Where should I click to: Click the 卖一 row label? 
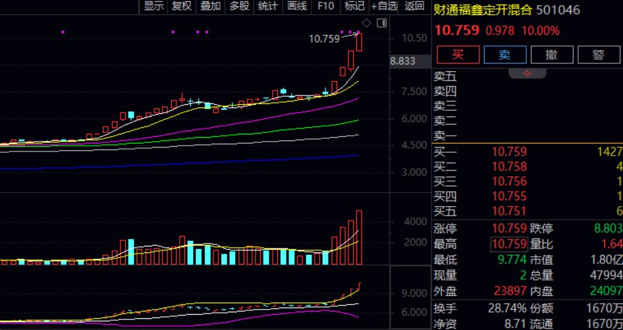pyautogui.click(x=445, y=136)
